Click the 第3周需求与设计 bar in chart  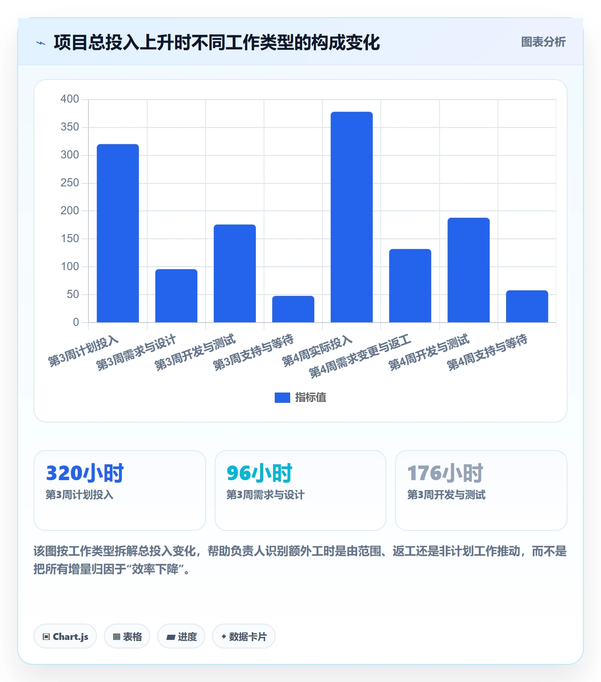[x=176, y=296]
